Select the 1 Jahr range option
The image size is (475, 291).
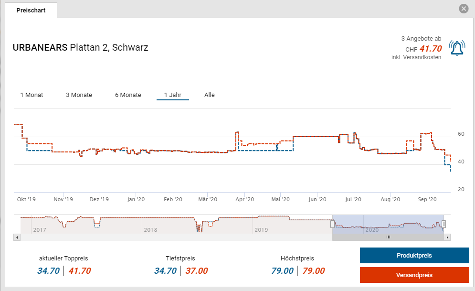[x=172, y=95]
